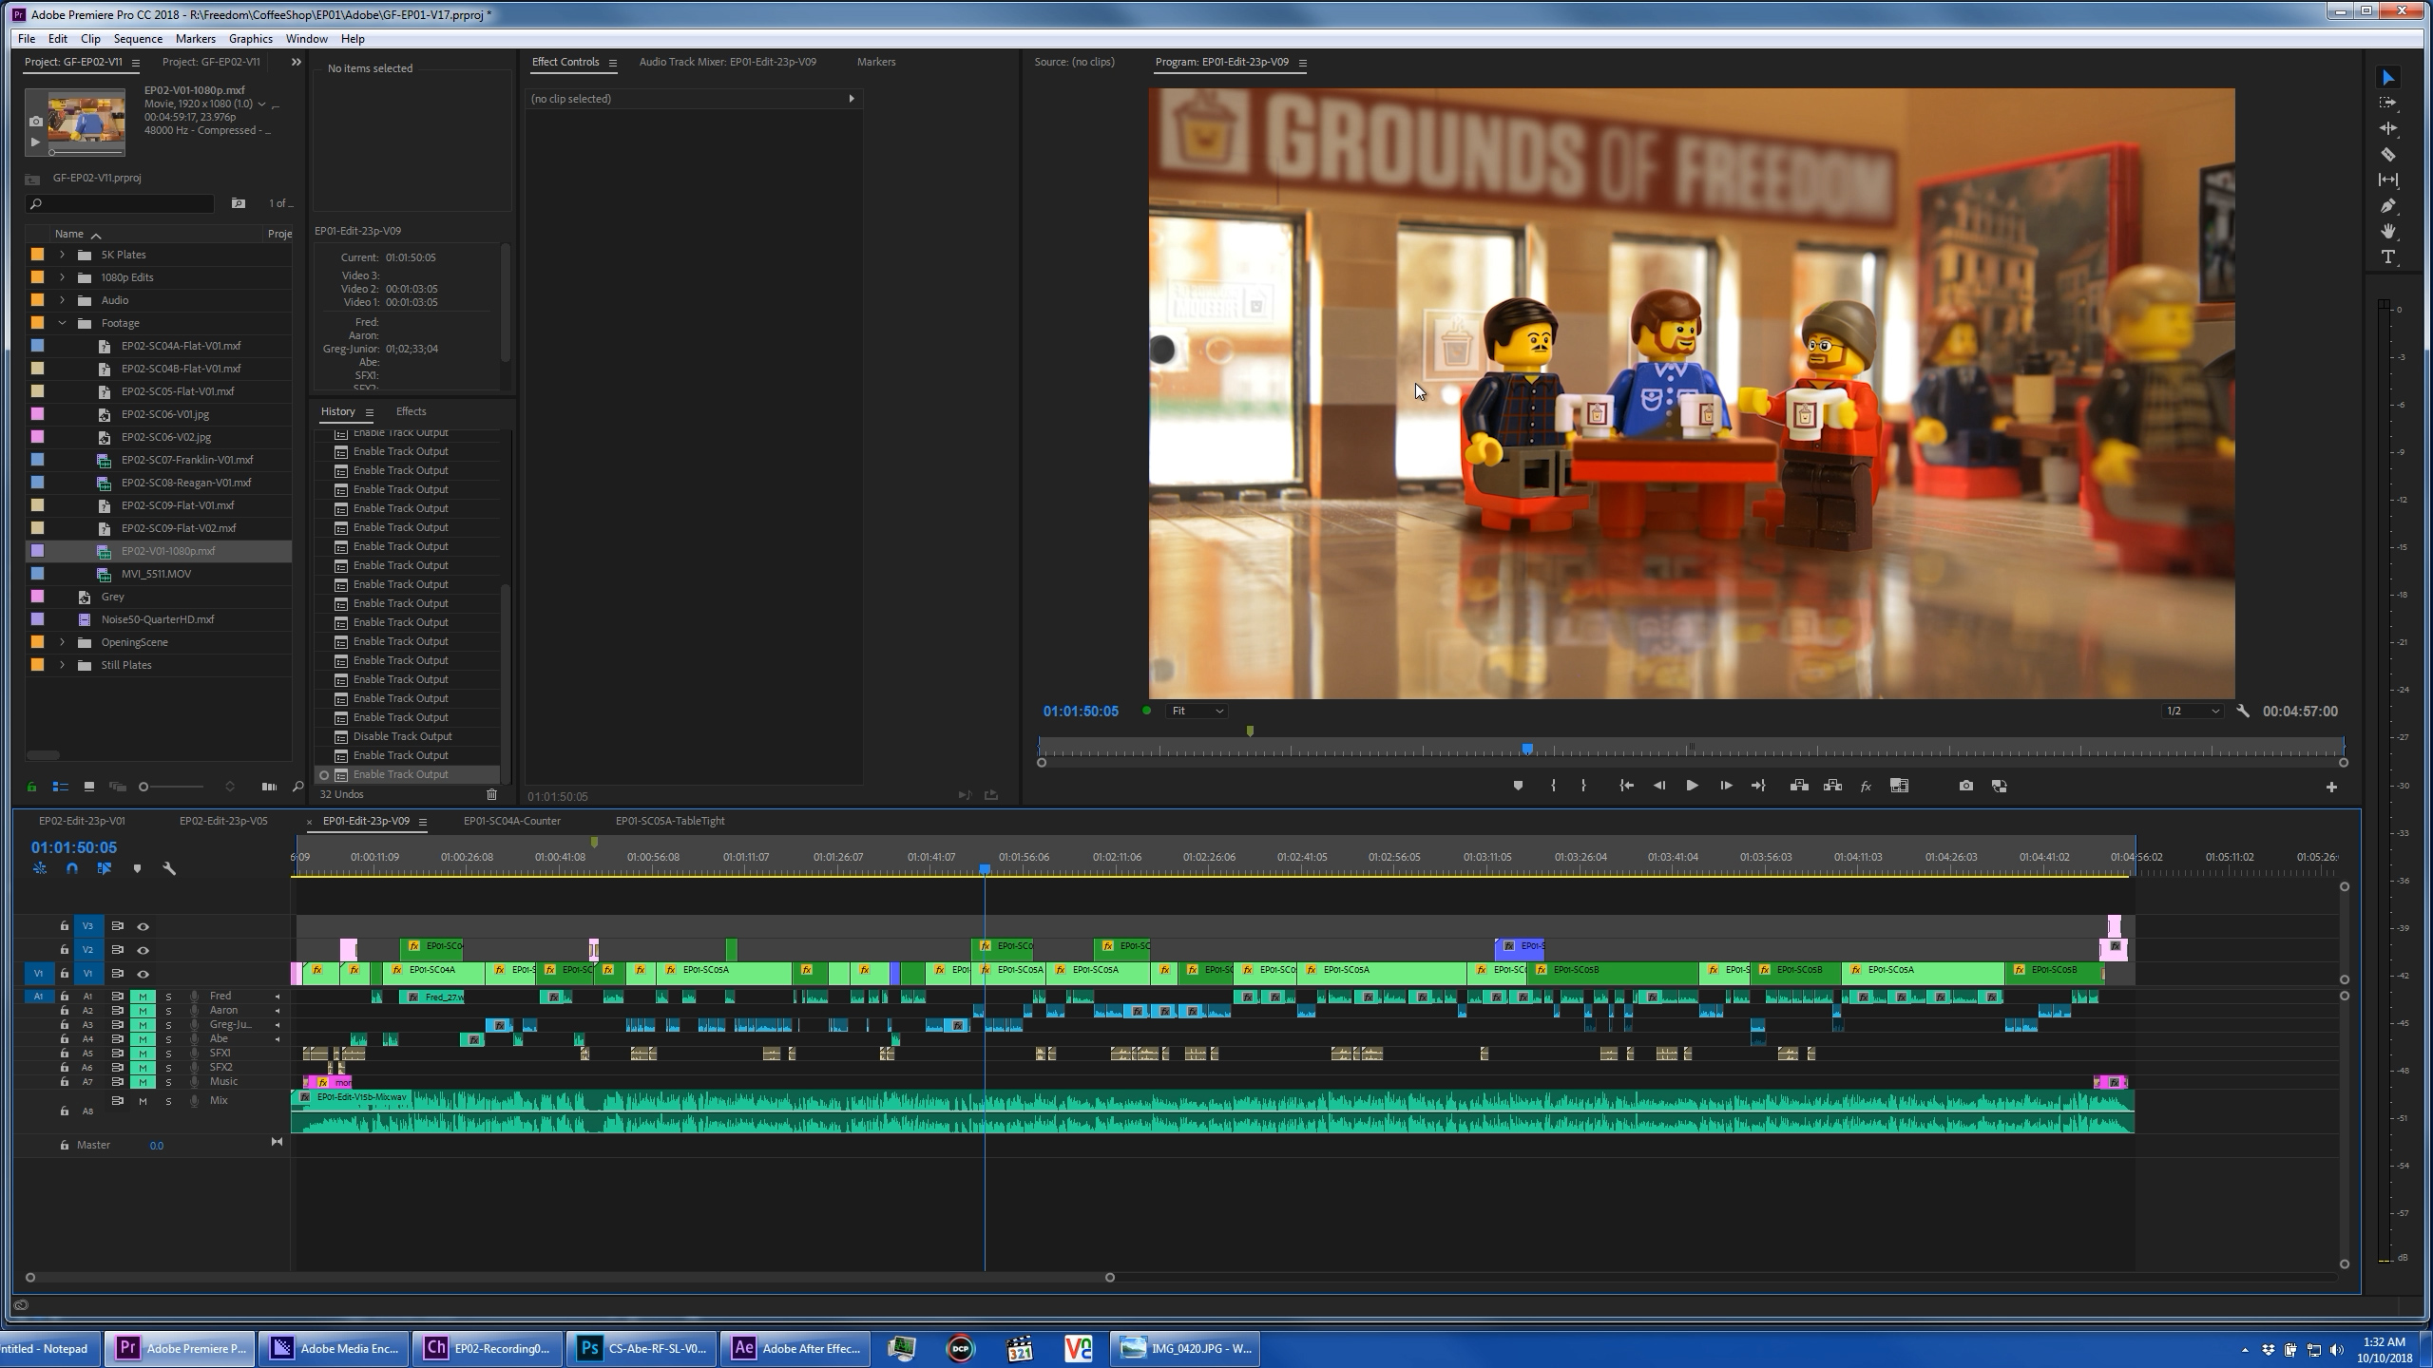The height and width of the screenshot is (1368, 2433).
Task: Create new search bin from query
Action: tap(239, 203)
